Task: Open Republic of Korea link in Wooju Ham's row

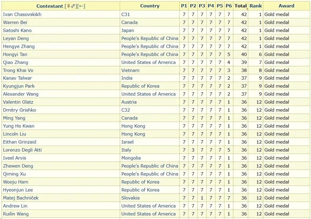Action: tap(141, 182)
